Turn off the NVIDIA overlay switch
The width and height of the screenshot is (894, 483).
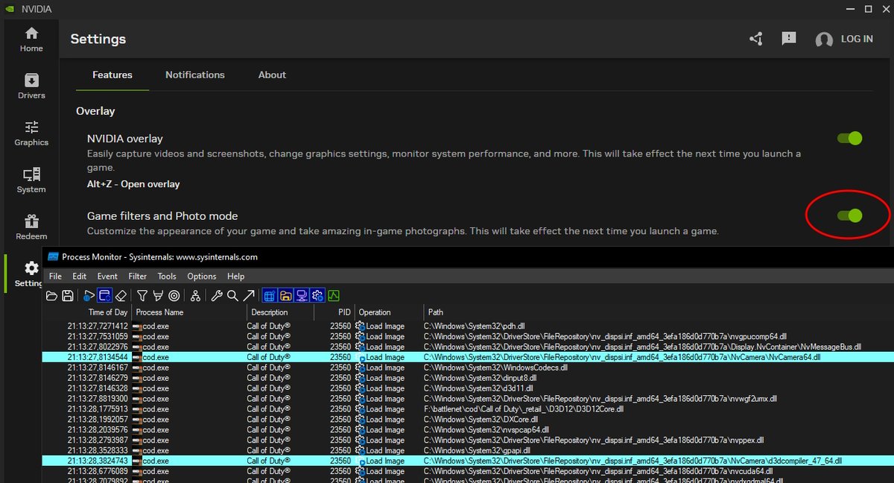click(849, 138)
